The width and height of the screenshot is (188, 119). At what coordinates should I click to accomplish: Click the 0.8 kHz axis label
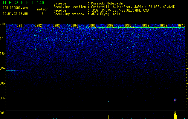coord(2,83)
